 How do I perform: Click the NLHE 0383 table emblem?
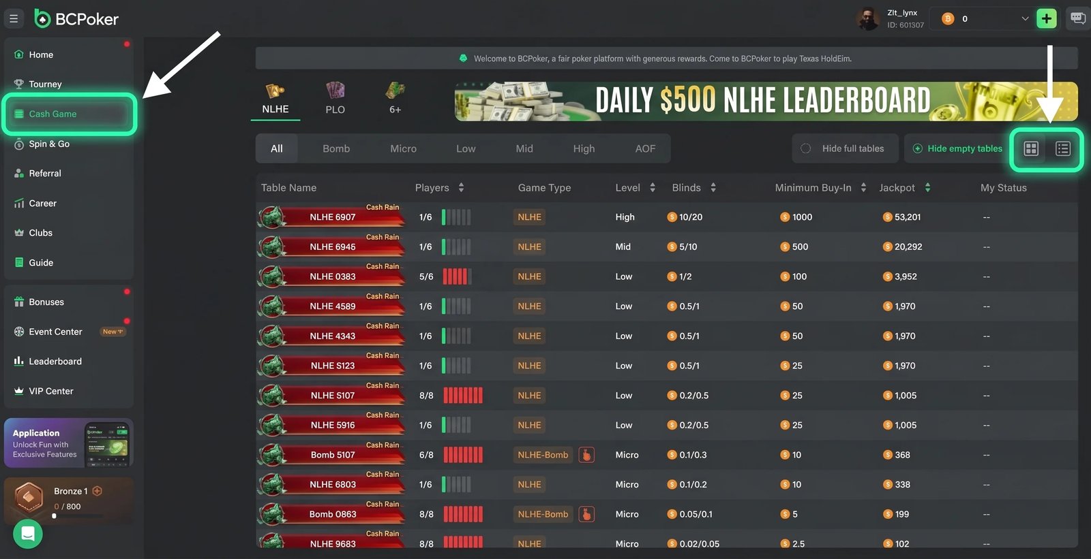271,276
